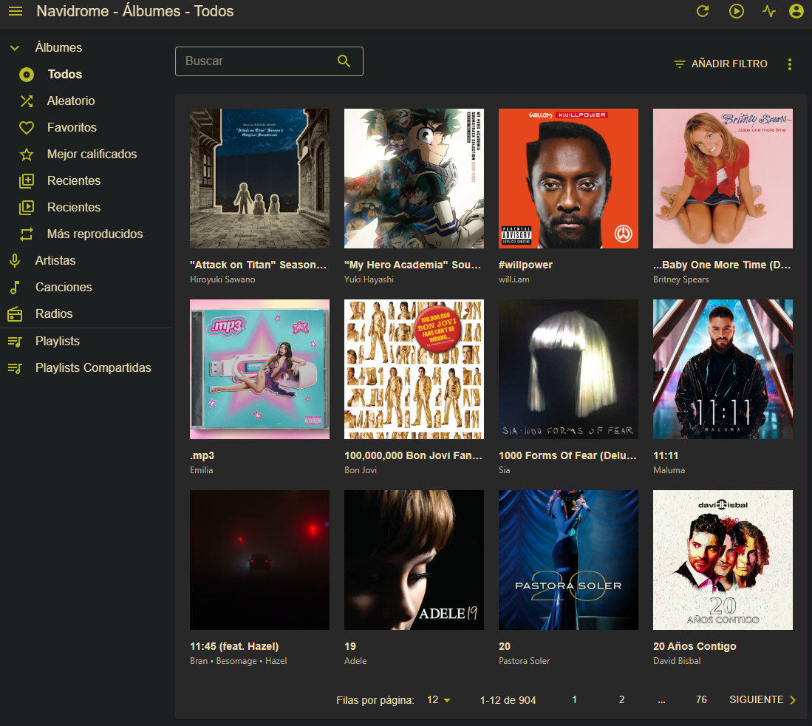Jump to page 76
The image size is (812, 726).
tap(701, 700)
